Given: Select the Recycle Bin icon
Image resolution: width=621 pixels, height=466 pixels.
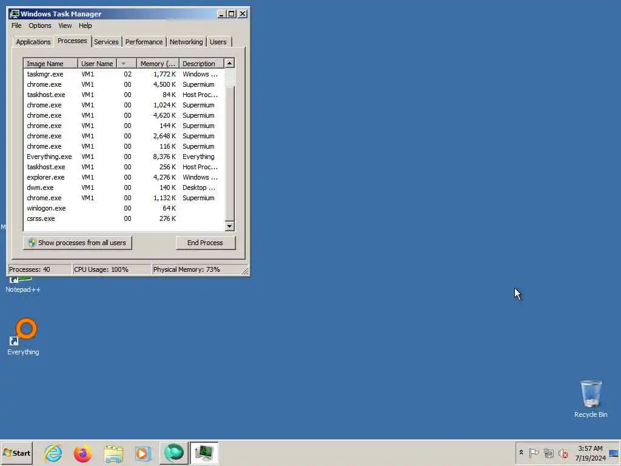Looking at the screenshot, I should pos(591,399).
